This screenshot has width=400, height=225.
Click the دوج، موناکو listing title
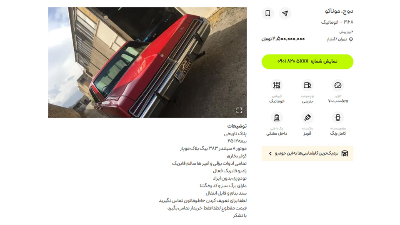click(x=339, y=11)
